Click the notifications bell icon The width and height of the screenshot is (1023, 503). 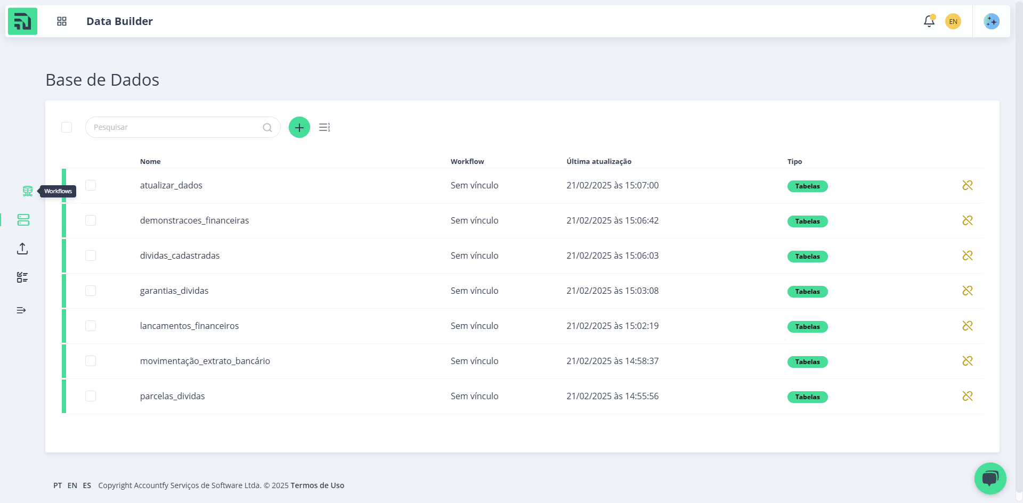929,21
